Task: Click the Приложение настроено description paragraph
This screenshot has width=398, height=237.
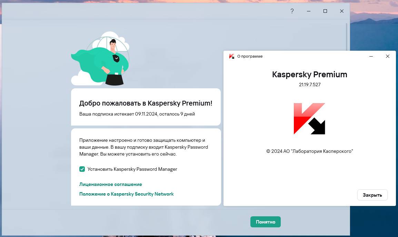Action: [x=144, y=147]
